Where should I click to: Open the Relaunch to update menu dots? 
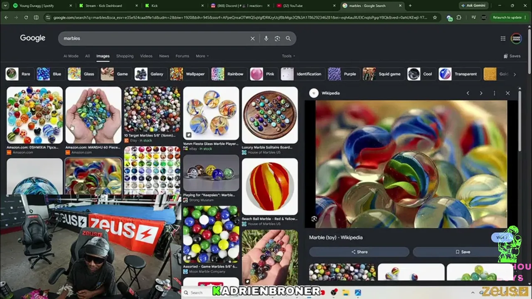tap(525, 17)
